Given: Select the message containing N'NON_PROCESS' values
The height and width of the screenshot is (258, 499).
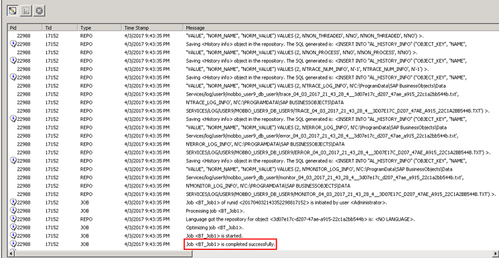Looking at the screenshot, I should coord(301,52).
